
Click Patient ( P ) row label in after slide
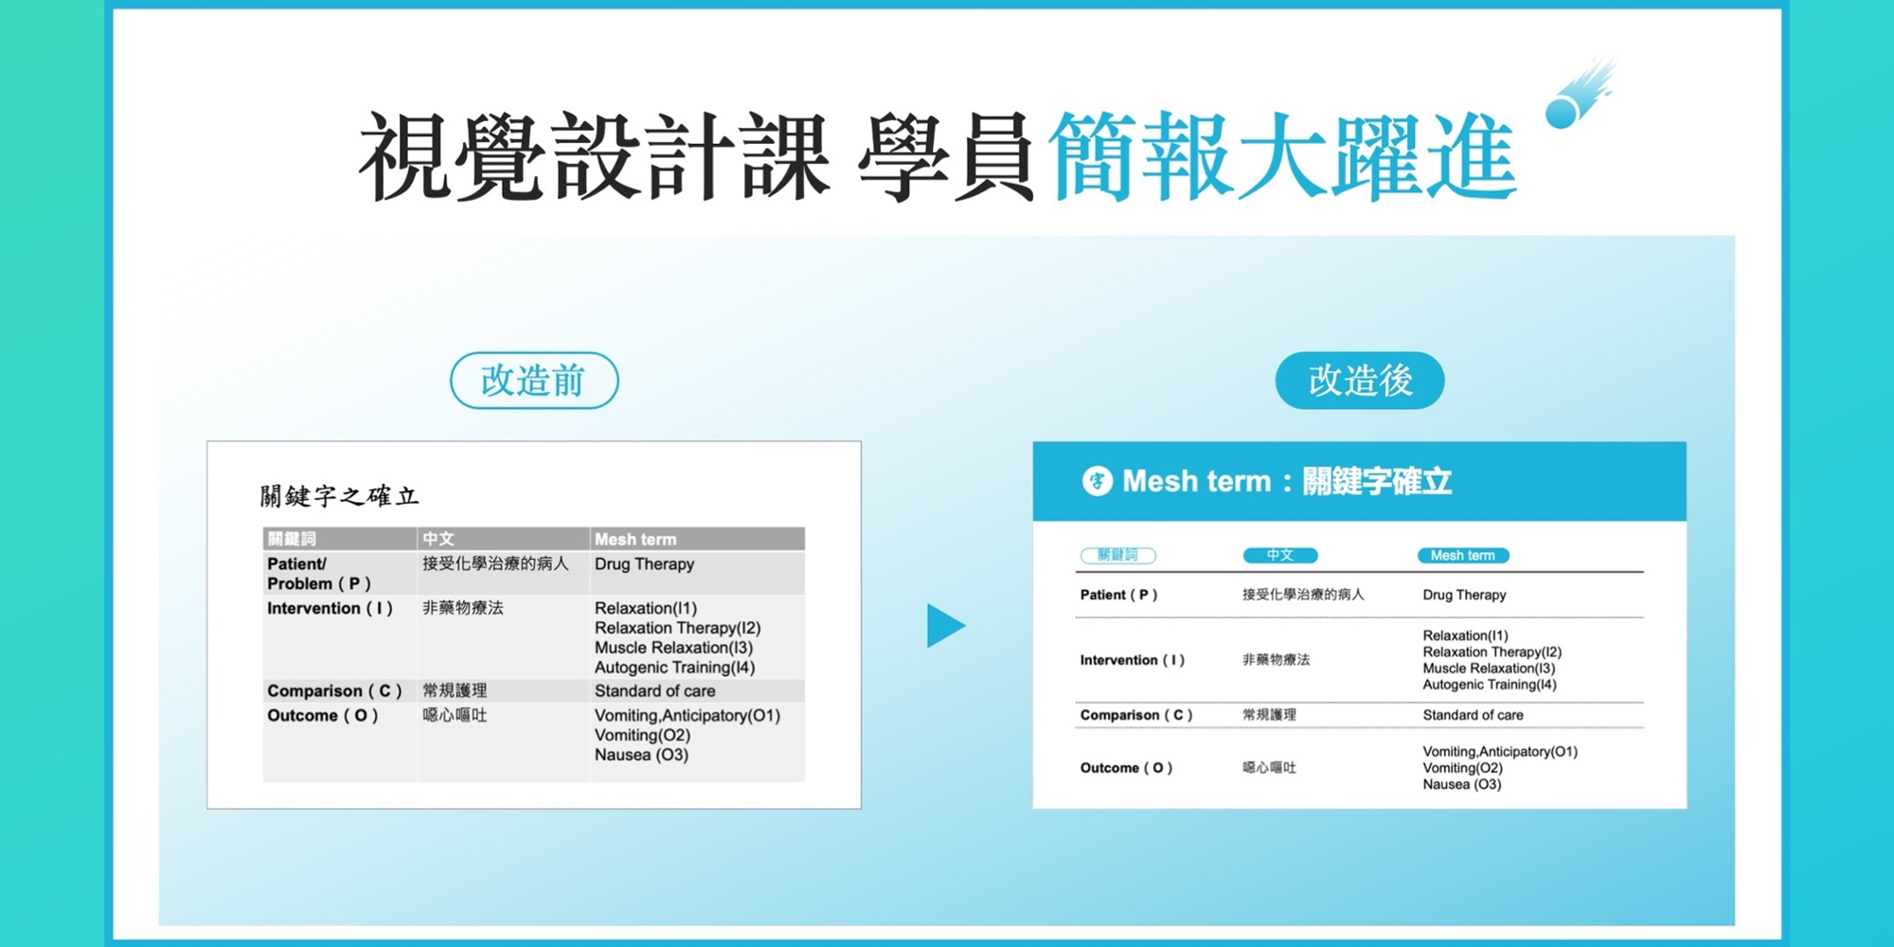1118,595
